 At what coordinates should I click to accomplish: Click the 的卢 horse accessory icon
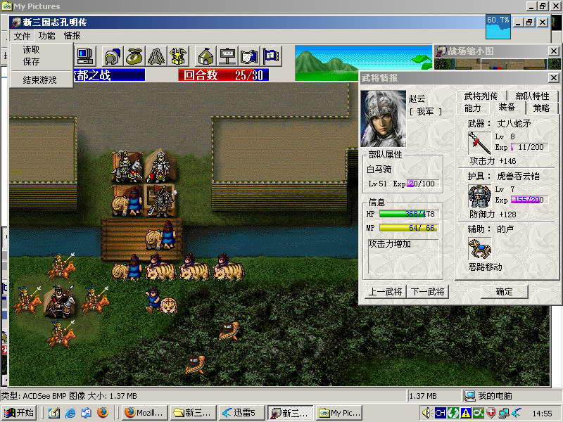coord(479,249)
